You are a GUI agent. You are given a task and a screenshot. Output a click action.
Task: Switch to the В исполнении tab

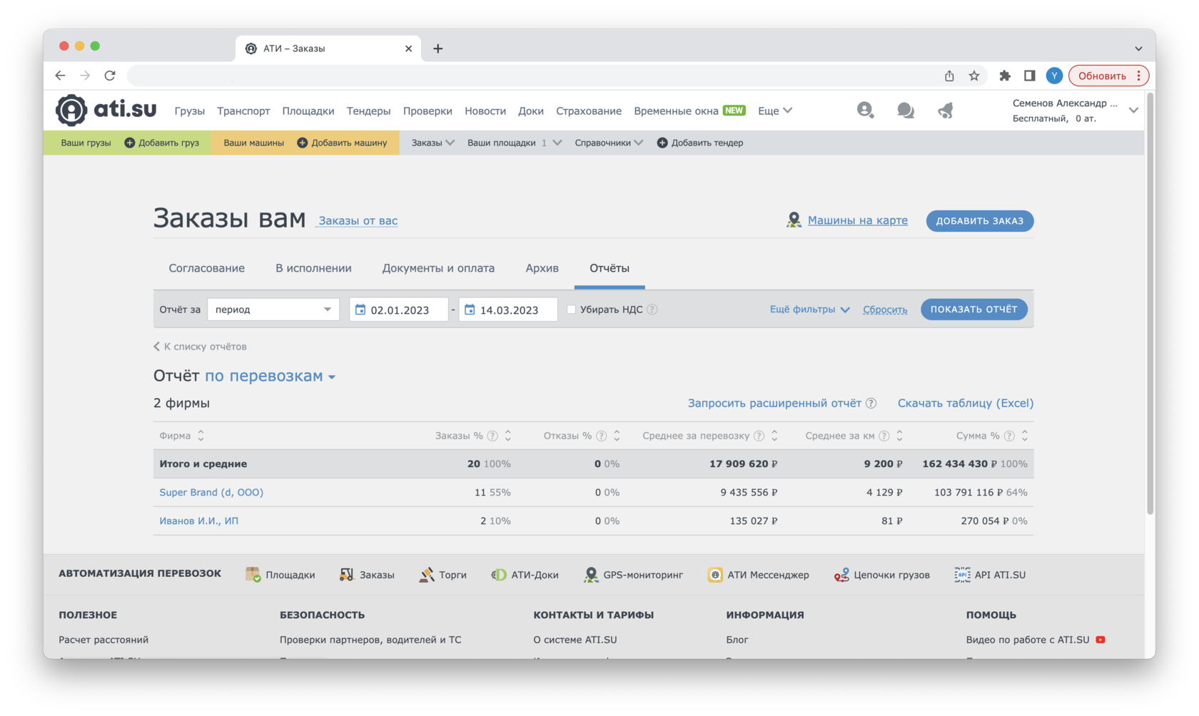(x=313, y=268)
